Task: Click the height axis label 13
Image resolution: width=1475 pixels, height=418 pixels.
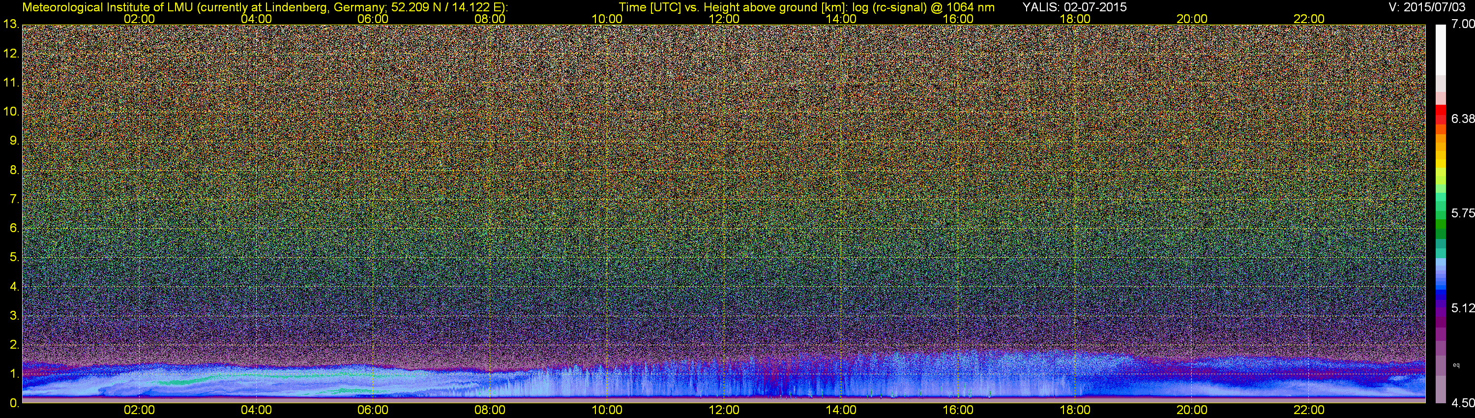Action: click(x=10, y=25)
